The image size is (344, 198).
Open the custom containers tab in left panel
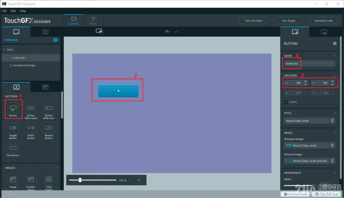(x=45, y=32)
